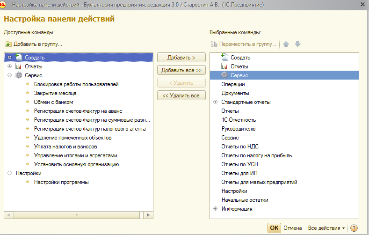Click the Сервис gear icon in available commands
The image size is (369, 235).
(x=19, y=75)
